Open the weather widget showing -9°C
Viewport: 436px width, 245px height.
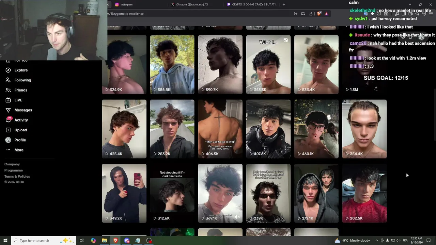352,241
